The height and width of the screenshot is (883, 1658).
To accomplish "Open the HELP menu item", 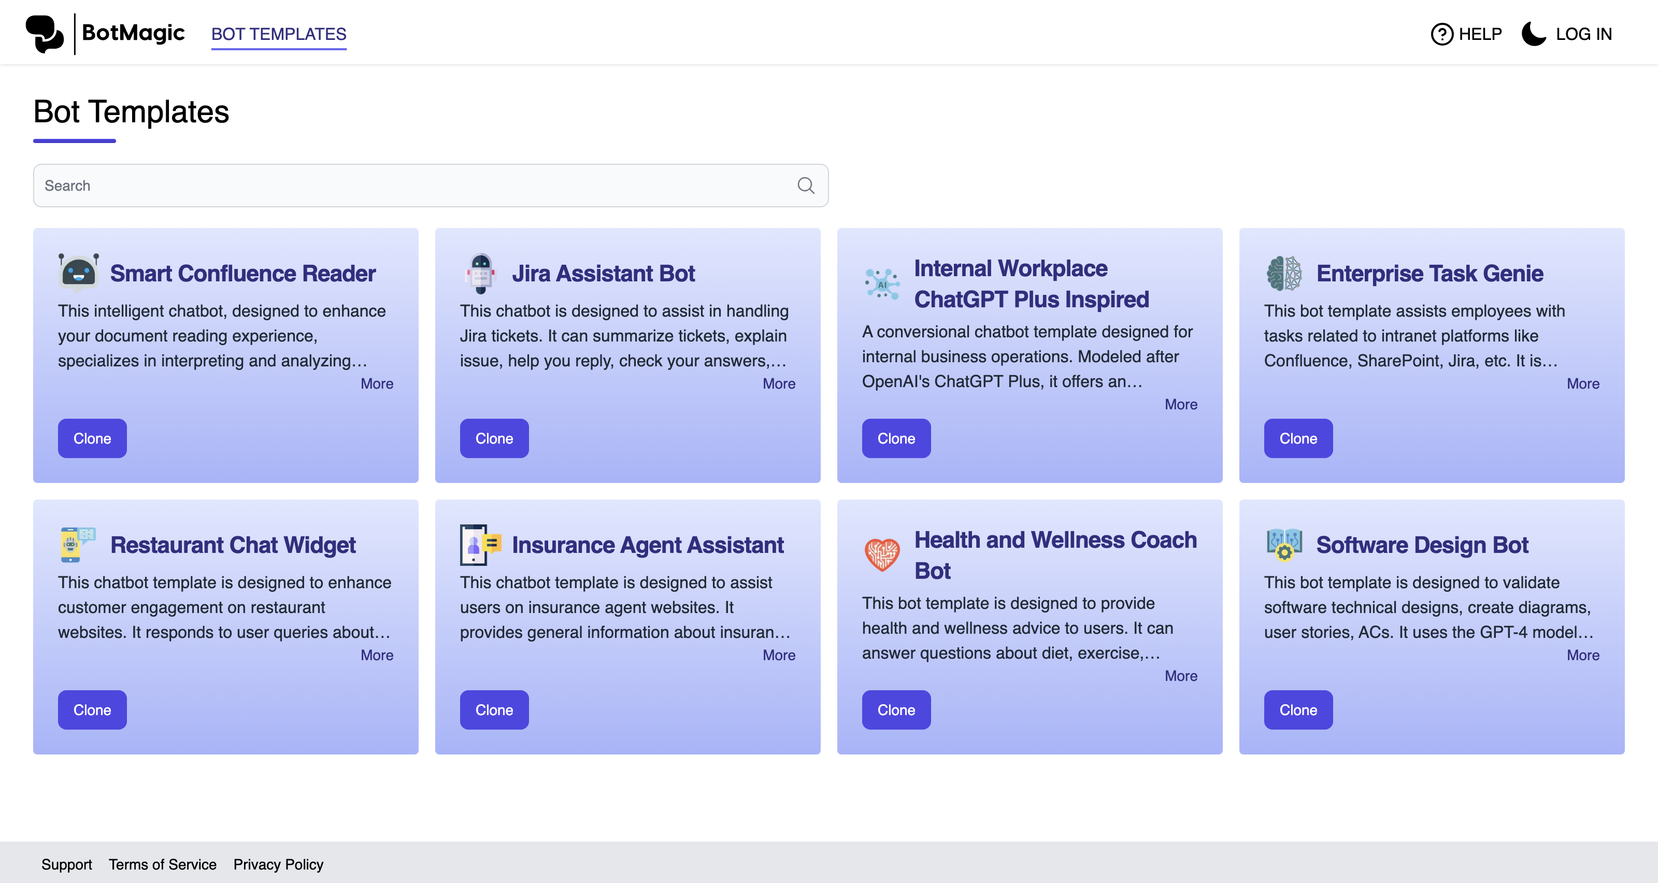I will click(x=1466, y=34).
